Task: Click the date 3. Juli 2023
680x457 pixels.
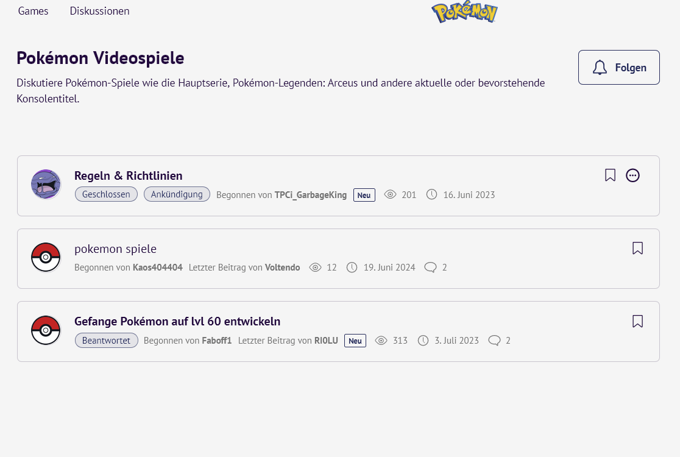Action: pos(456,341)
